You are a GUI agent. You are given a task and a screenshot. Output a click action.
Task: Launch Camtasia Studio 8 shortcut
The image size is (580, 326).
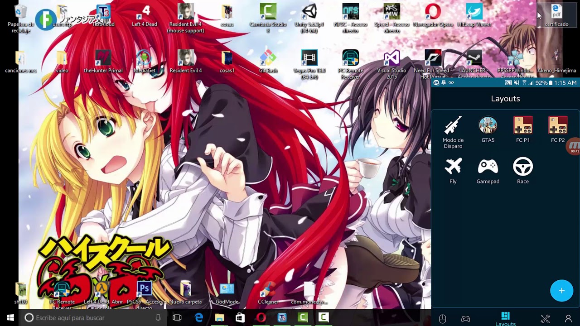pos(268,19)
